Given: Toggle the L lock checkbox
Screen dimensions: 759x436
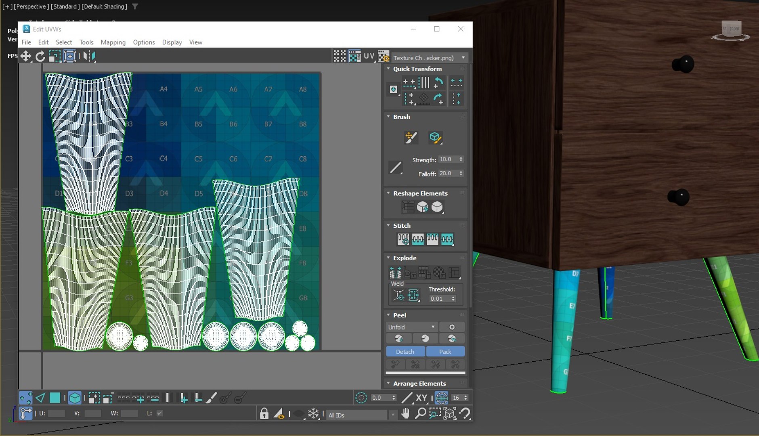Looking at the screenshot, I should point(159,413).
